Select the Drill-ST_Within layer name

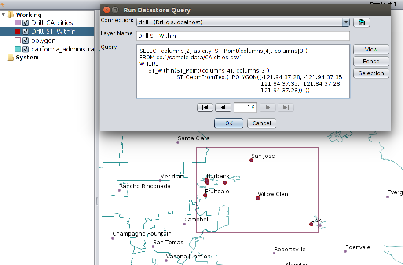53,32
